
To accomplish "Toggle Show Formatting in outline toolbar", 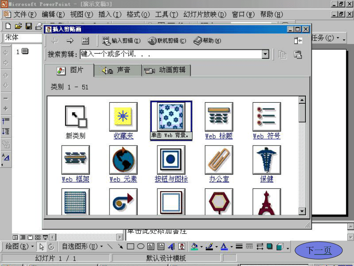I will pos(6,156).
